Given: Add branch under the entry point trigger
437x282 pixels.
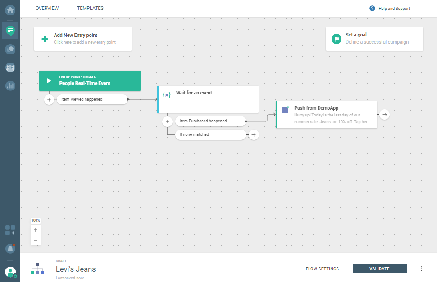Looking at the screenshot, I should coord(49,99).
